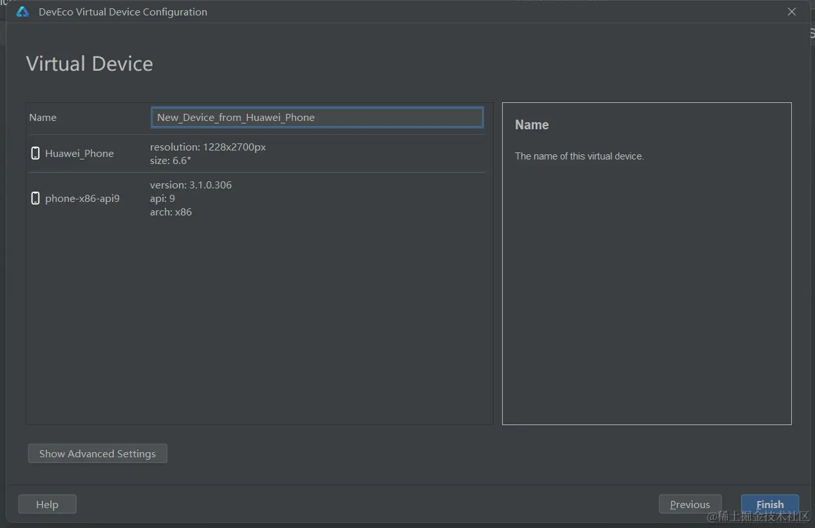Click the size 6.6" text
Screen dimensions: 815x528
coord(171,161)
